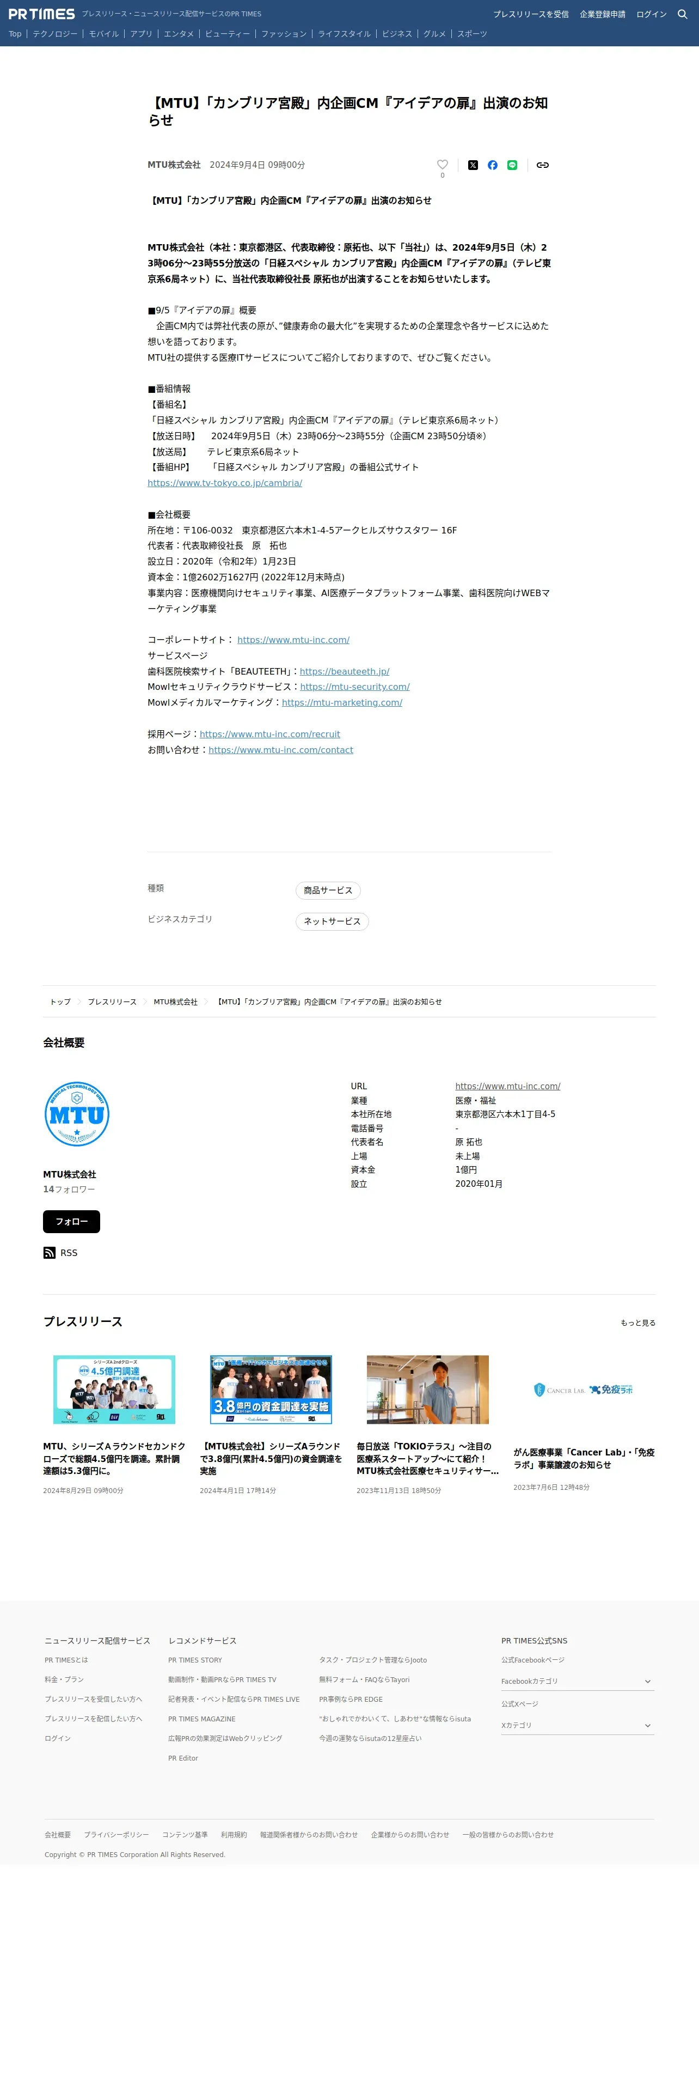Copy article link icon

[543, 165]
